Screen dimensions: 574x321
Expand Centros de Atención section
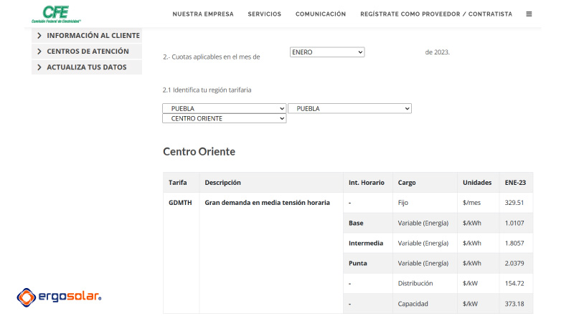coord(87,51)
